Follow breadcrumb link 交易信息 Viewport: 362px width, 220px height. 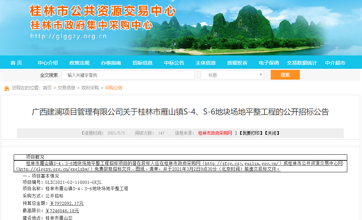pos(66,88)
